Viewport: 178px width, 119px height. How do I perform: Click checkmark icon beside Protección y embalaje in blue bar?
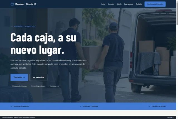pos(81,106)
